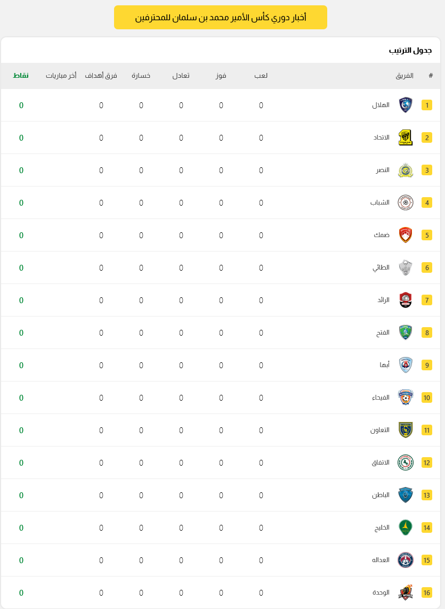Open the yellow league news banner button
Screen dimensions: 445x609
[x=221, y=18]
